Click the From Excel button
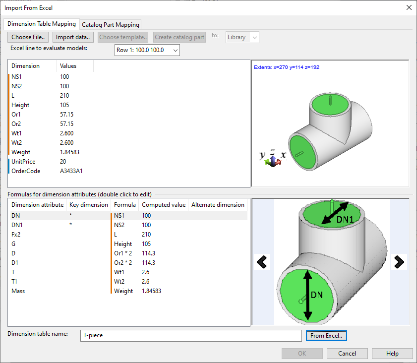Viewport: 417px width, 363px height. tap(326, 336)
